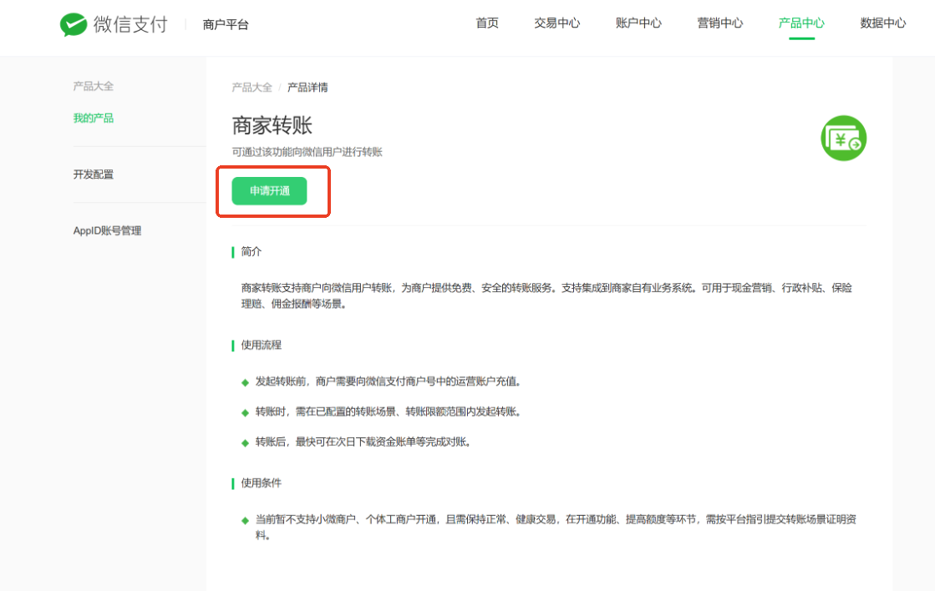Viewport: 935px width, 591px height.
Task: Click the paragraph starting 当前暂不支持小微商户
Action: (556, 528)
